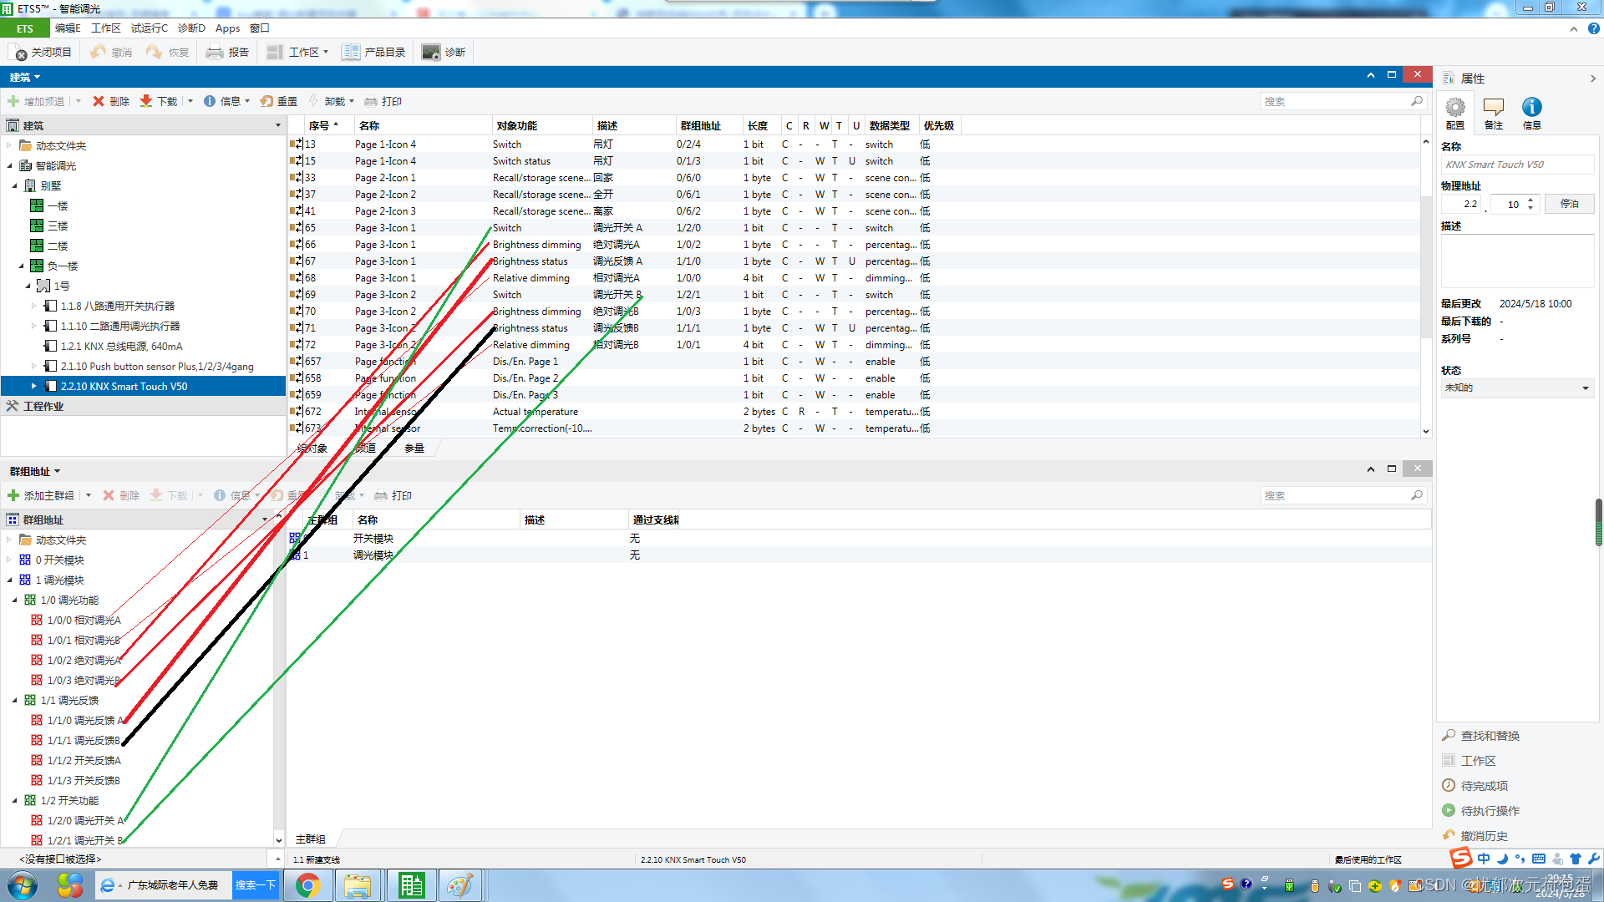Click the Download (下载) icon in Buildings toolbar
Screen dimensions: 1604x902
coord(146,101)
